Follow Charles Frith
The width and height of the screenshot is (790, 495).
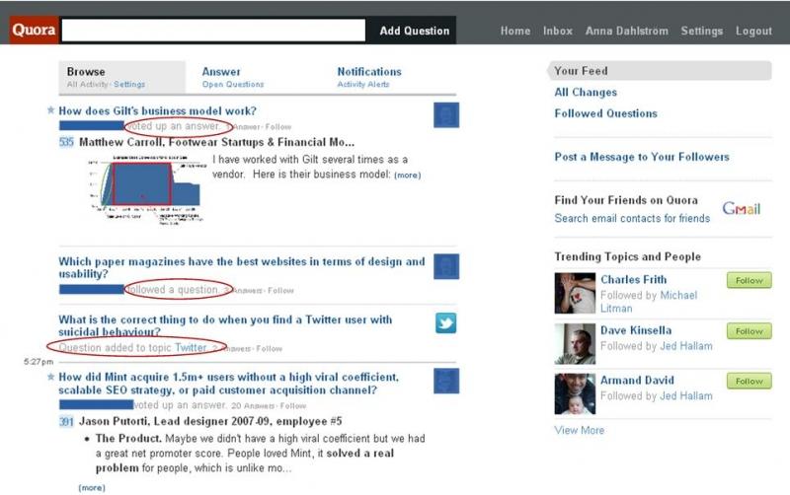pyautogui.click(x=750, y=280)
